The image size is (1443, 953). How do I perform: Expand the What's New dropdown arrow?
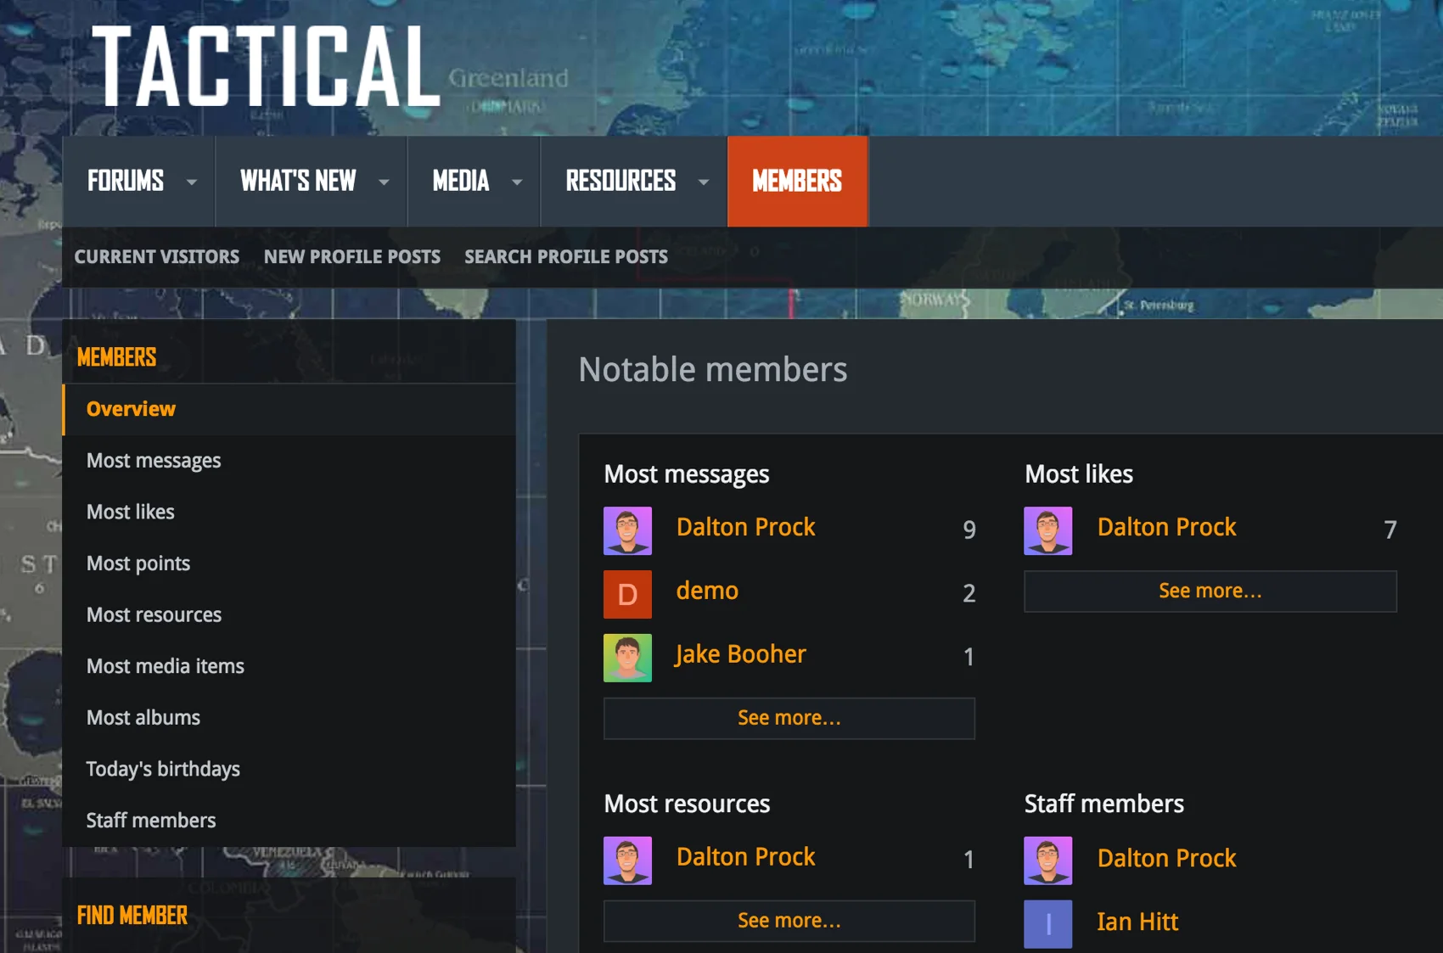pyautogui.click(x=384, y=182)
